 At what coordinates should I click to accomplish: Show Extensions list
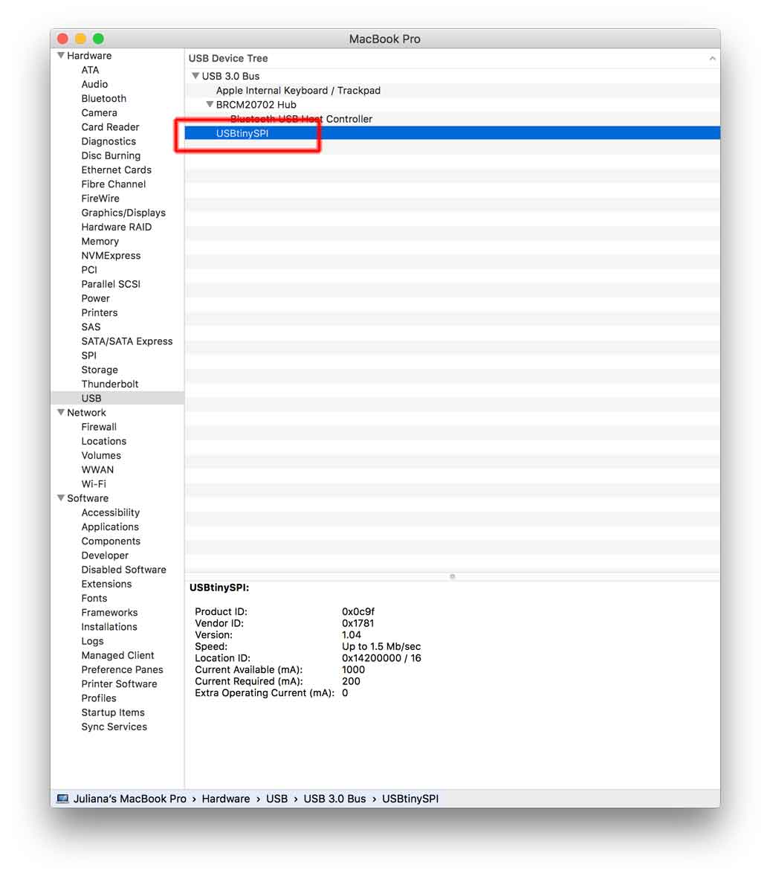tap(106, 584)
